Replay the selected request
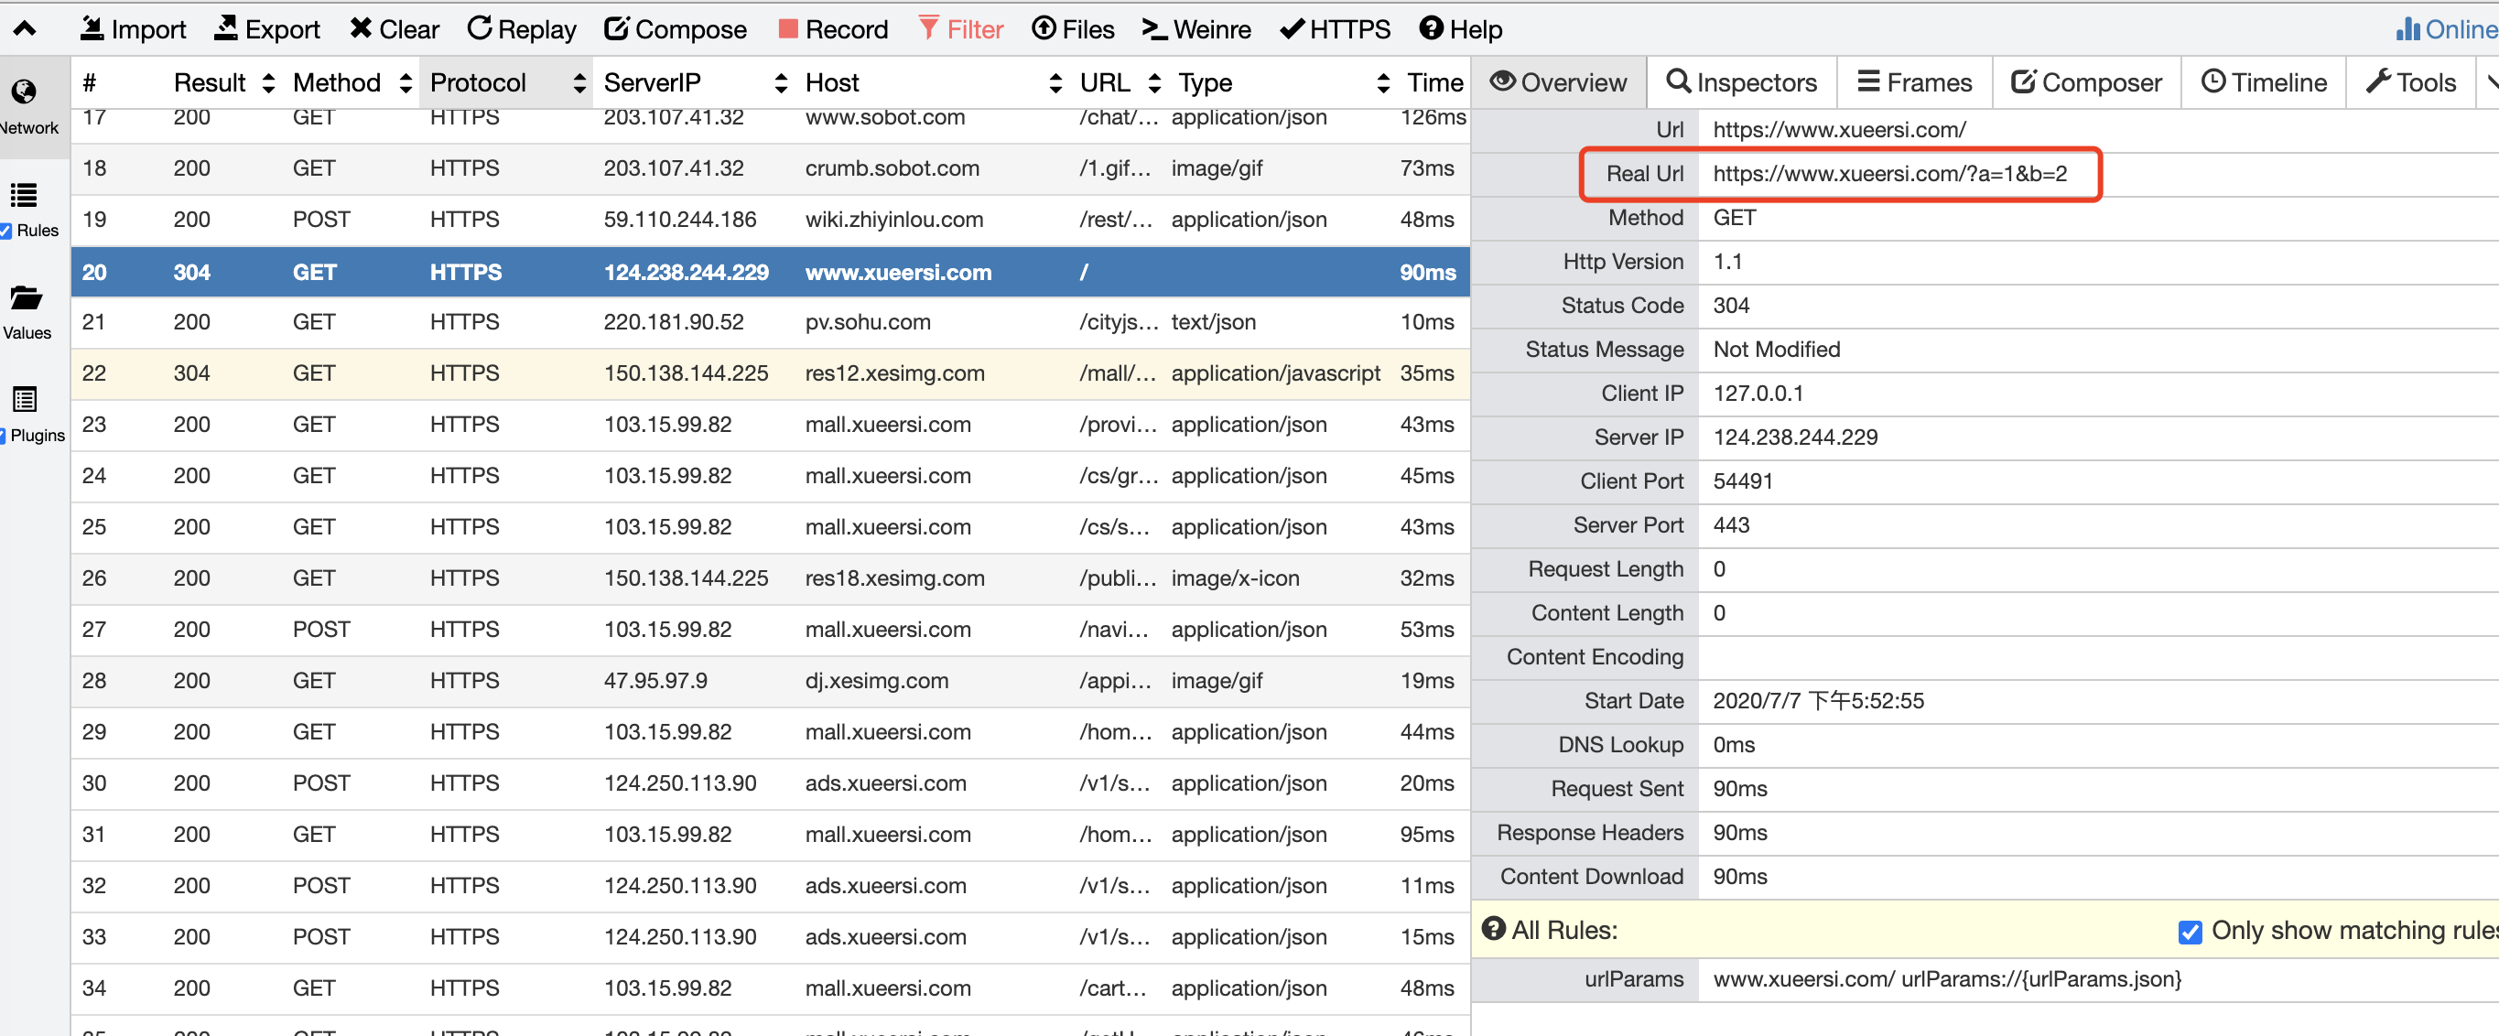Viewport: 2499px width, 1036px height. click(x=521, y=29)
